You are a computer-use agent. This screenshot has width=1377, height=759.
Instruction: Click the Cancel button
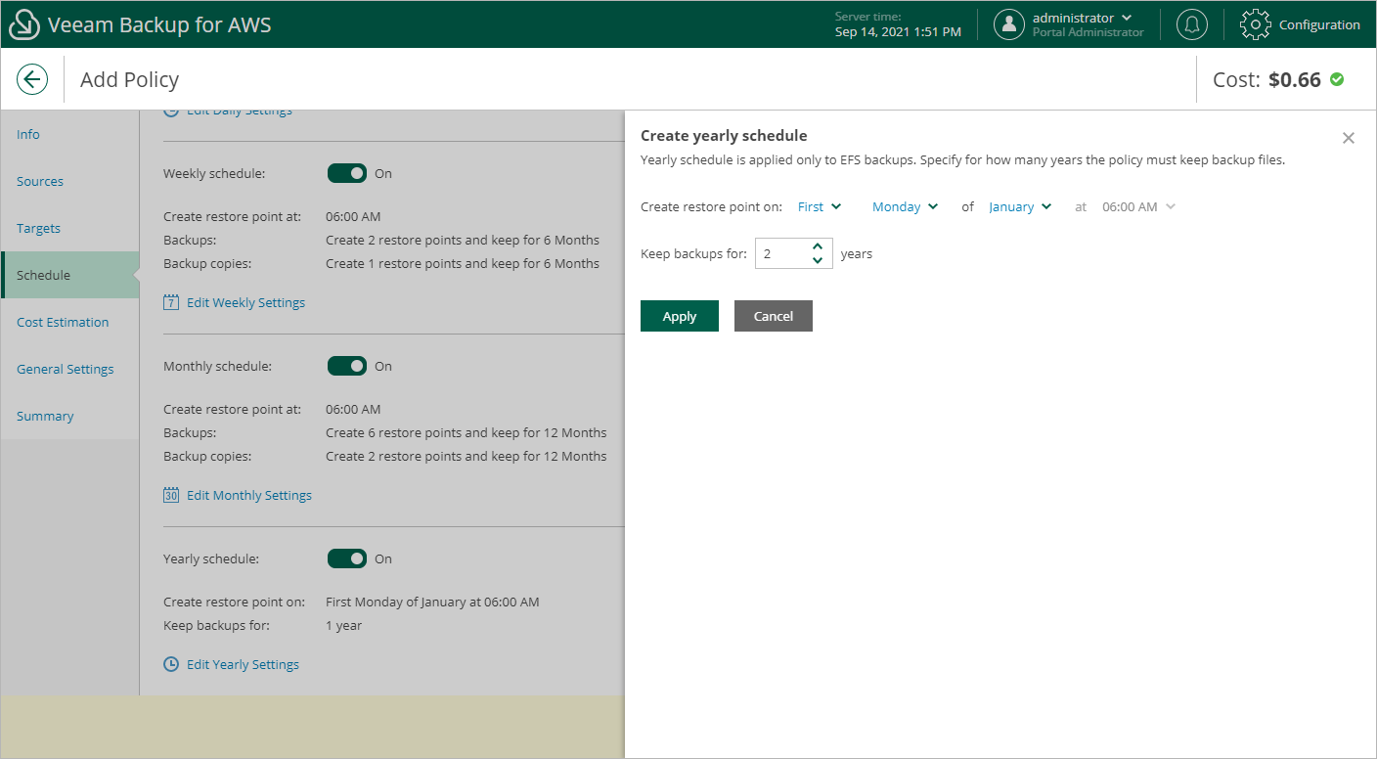pyautogui.click(x=774, y=316)
